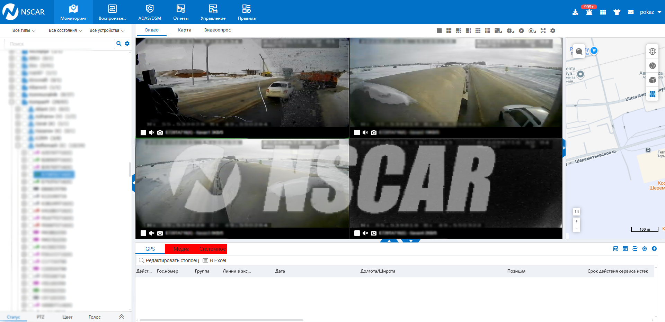
Task: Click Редактировать столбец
Action: [x=169, y=260]
